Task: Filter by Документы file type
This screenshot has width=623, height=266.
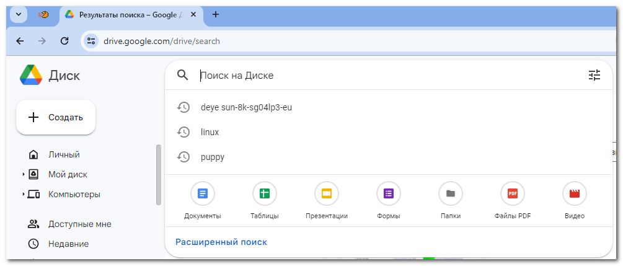Action: [x=203, y=201]
